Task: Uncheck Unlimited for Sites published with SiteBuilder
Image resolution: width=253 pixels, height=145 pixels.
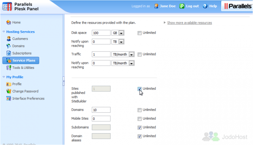Action: point(139,89)
